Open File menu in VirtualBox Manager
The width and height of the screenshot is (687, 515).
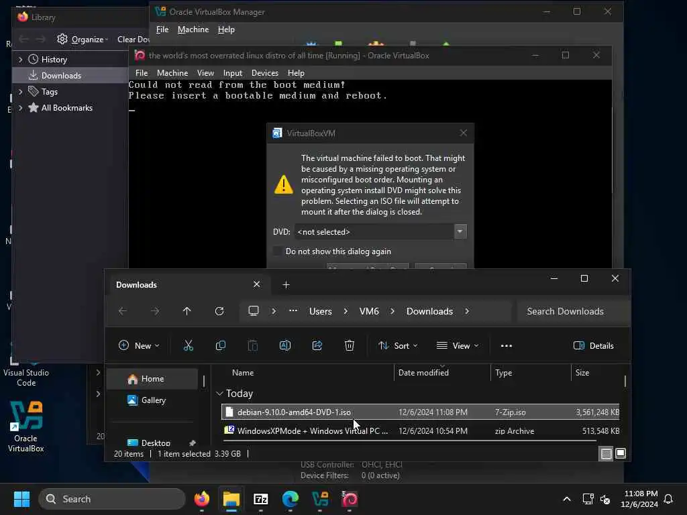(162, 30)
